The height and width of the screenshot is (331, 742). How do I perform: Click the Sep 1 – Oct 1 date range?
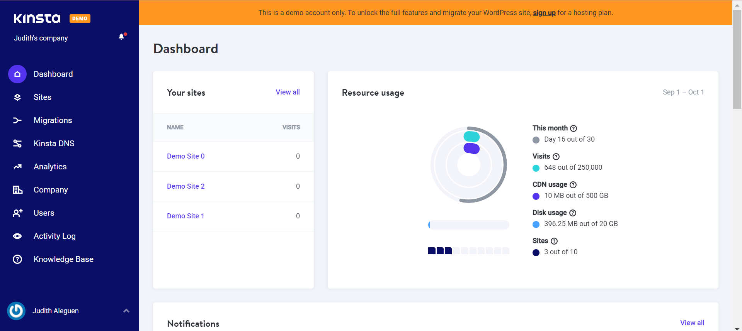pyautogui.click(x=683, y=92)
